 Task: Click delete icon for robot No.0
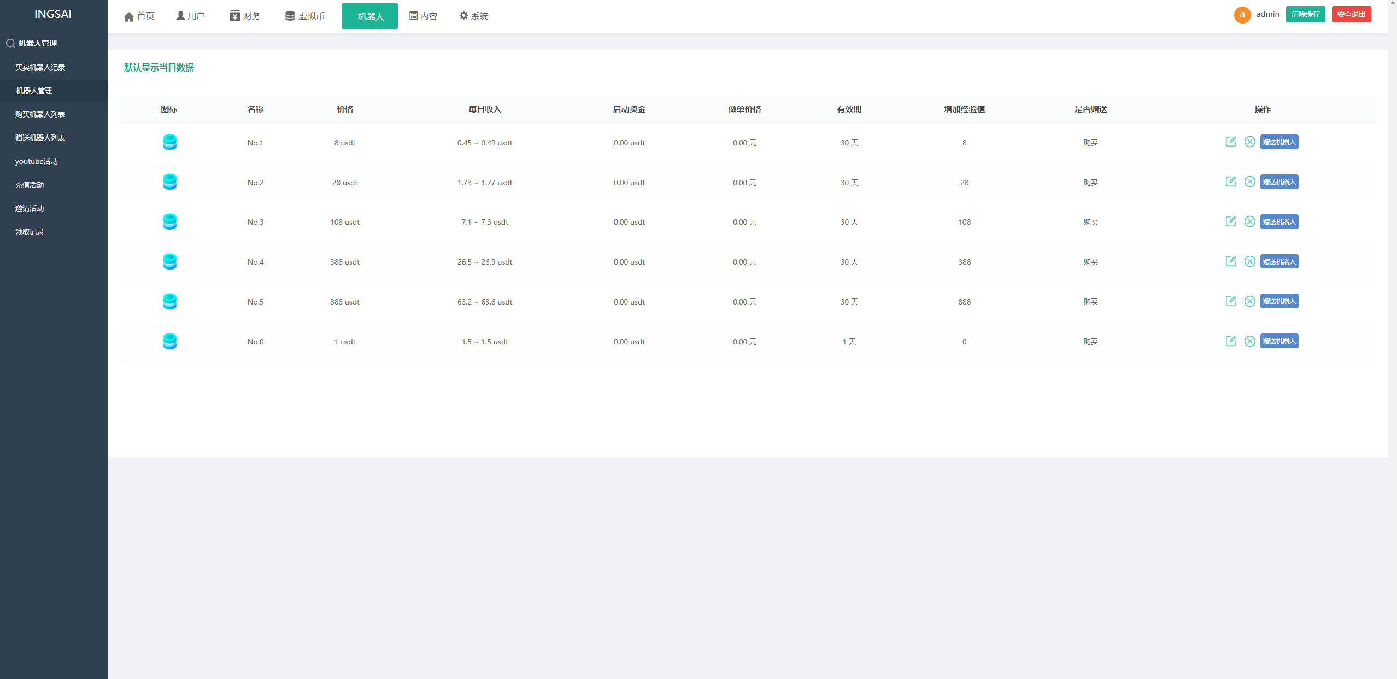click(x=1249, y=341)
